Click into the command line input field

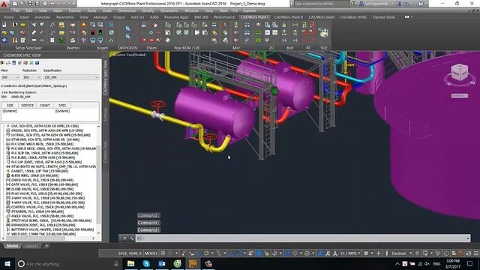click(x=303, y=238)
